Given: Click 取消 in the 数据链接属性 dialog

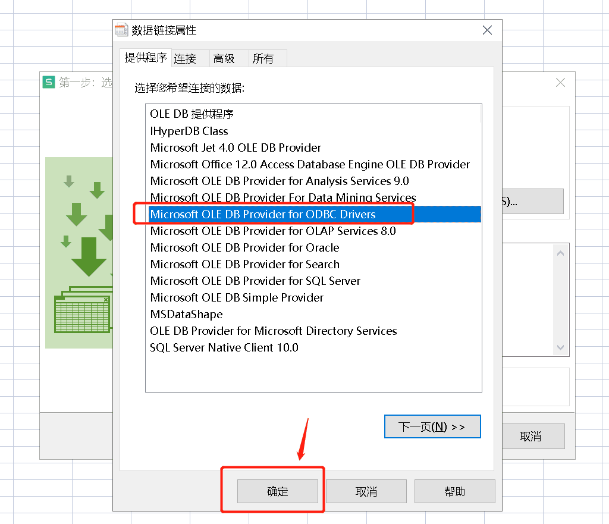Looking at the screenshot, I should pos(366,491).
